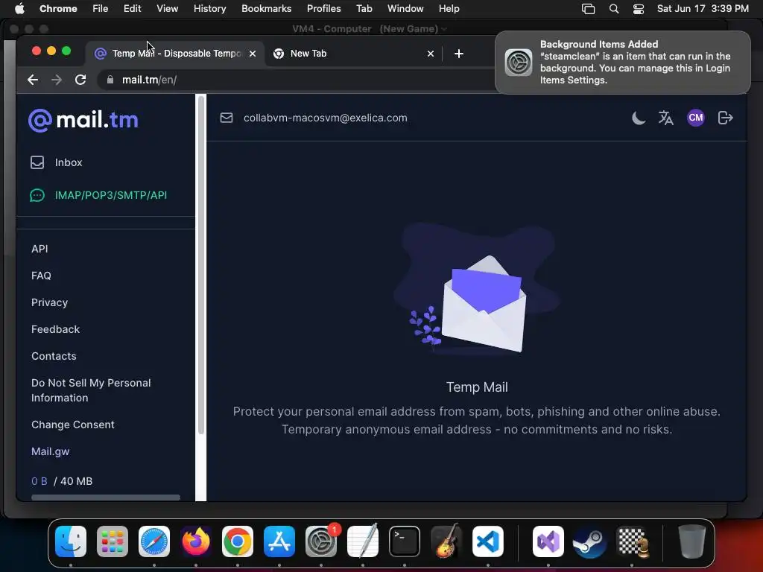
Task: Click the Background Items Added notification
Action: click(622, 63)
